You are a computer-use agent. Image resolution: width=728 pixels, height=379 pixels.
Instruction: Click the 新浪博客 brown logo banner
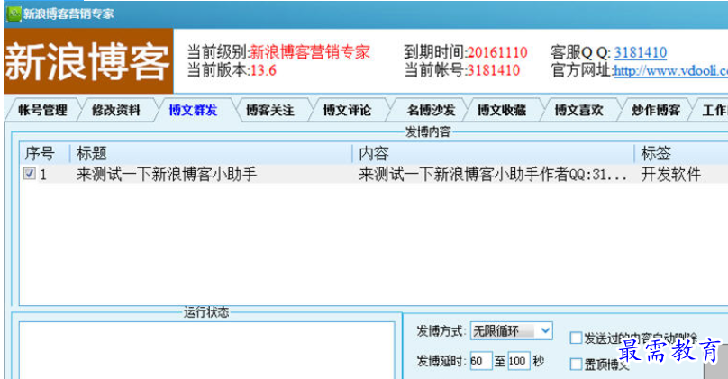click(88, 61)
